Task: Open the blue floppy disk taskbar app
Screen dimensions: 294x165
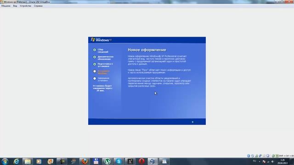Action: point(96,161)
